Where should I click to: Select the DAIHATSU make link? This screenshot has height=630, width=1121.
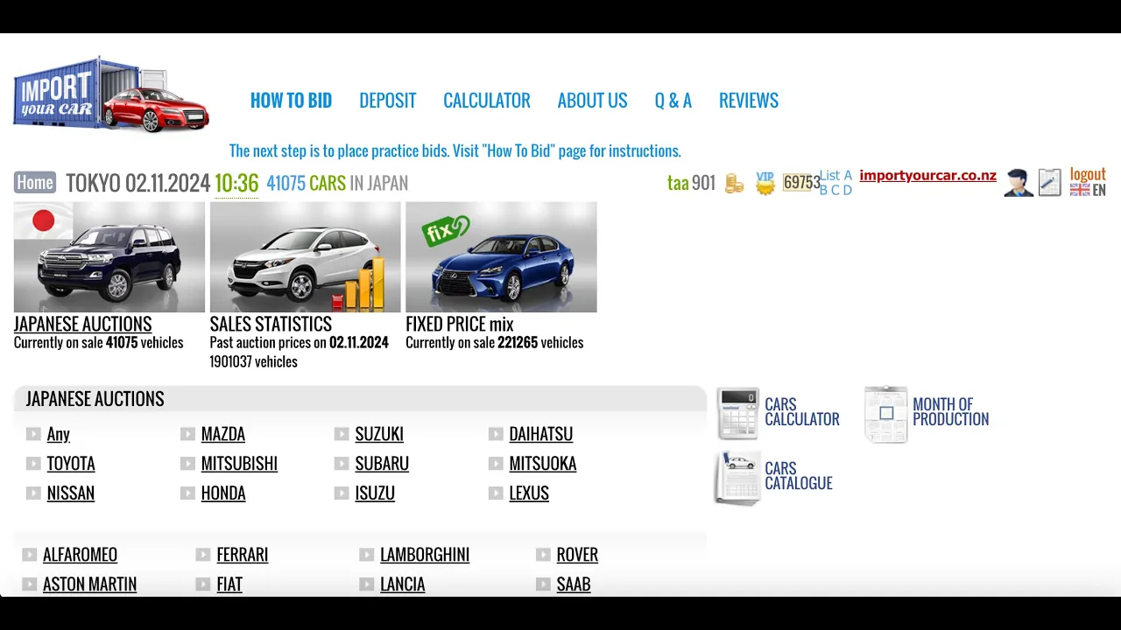541,434
